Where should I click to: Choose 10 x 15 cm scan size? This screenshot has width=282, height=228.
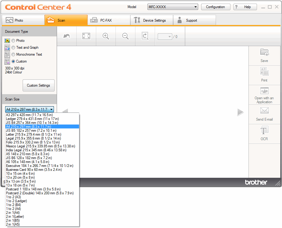click(x=42, y=174)
